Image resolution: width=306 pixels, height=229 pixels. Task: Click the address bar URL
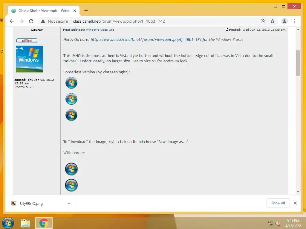tap(119, 21)
